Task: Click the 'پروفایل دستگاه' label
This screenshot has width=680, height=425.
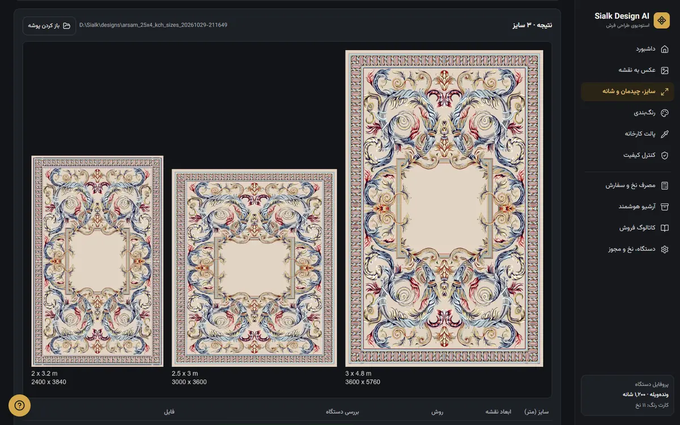Action: click(x=652, y=384)
